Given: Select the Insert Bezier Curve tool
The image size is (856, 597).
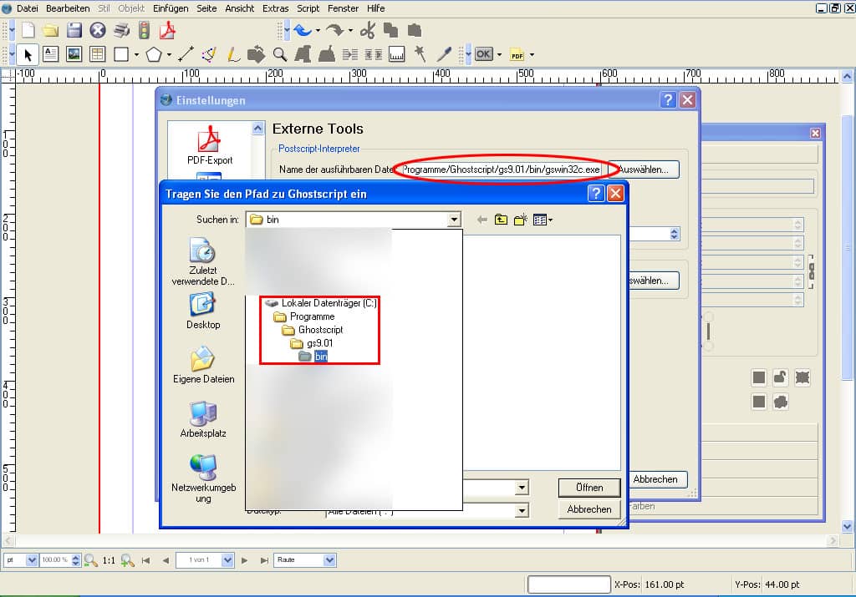Looking at the screenshot, I should click(x=209, y=53).
